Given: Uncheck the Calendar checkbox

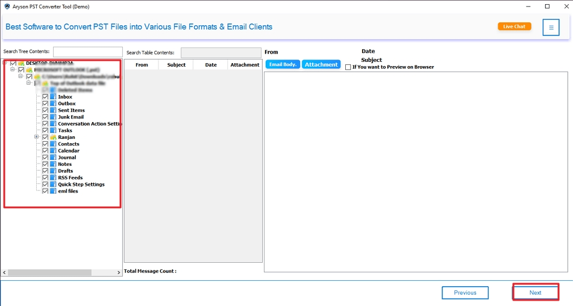Looking at the screenshot, I should click(x=45, y=151).
